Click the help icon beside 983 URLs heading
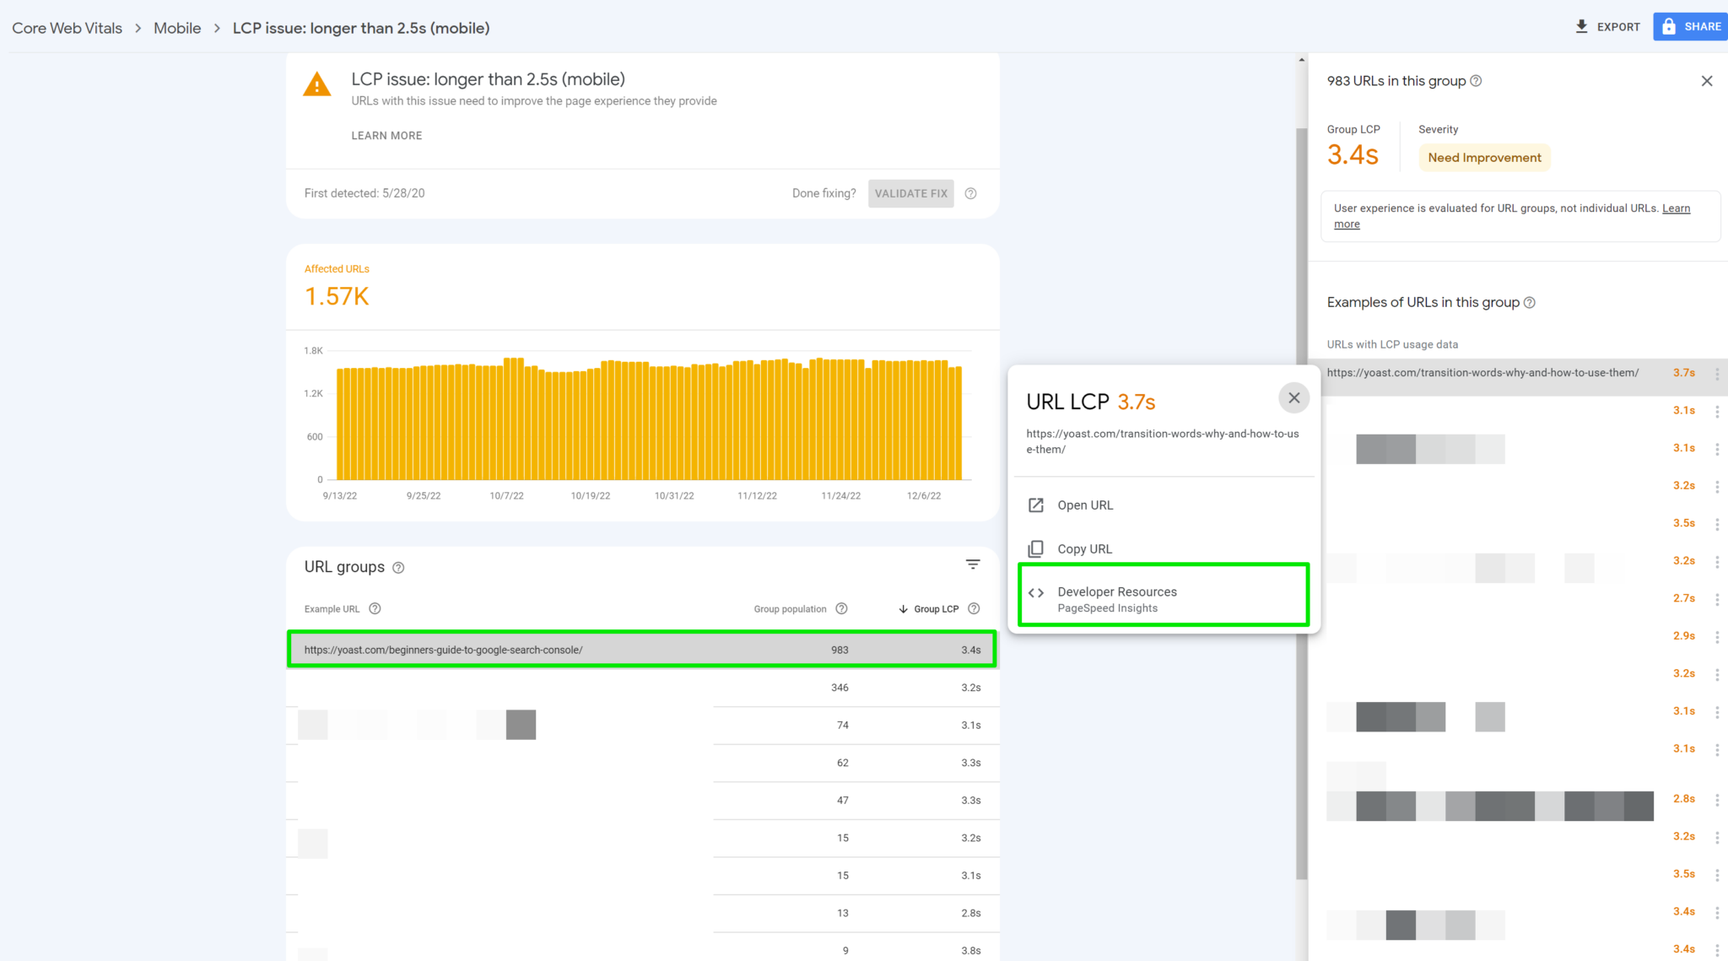 [x=1476, y=80]
